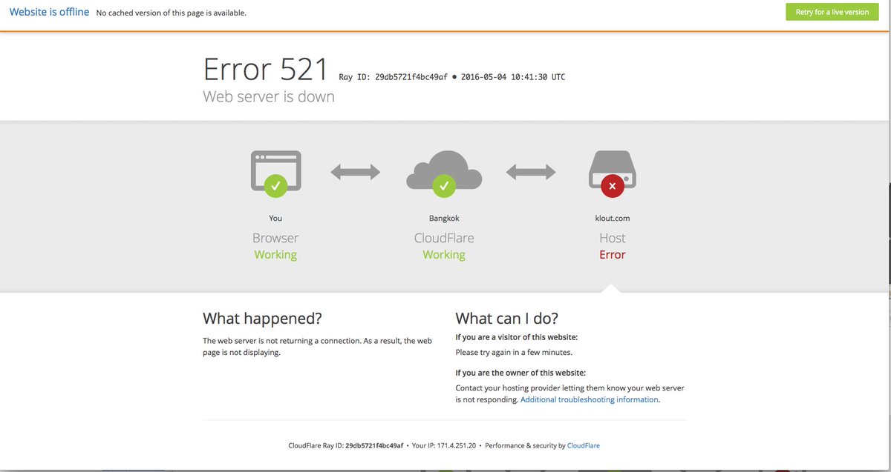Select the 'Website is offline' heading
Viewport: 891px width, 472px height.
point(49,12)
